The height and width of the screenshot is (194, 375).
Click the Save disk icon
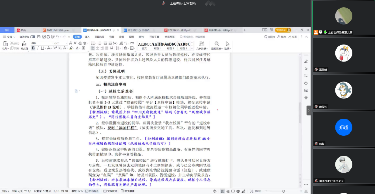(39, 37)
